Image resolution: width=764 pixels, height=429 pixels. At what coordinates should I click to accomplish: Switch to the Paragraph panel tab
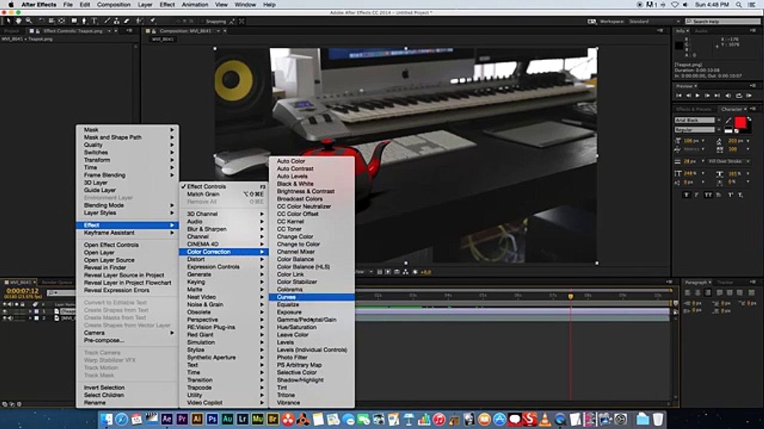(x=696, y=282)
